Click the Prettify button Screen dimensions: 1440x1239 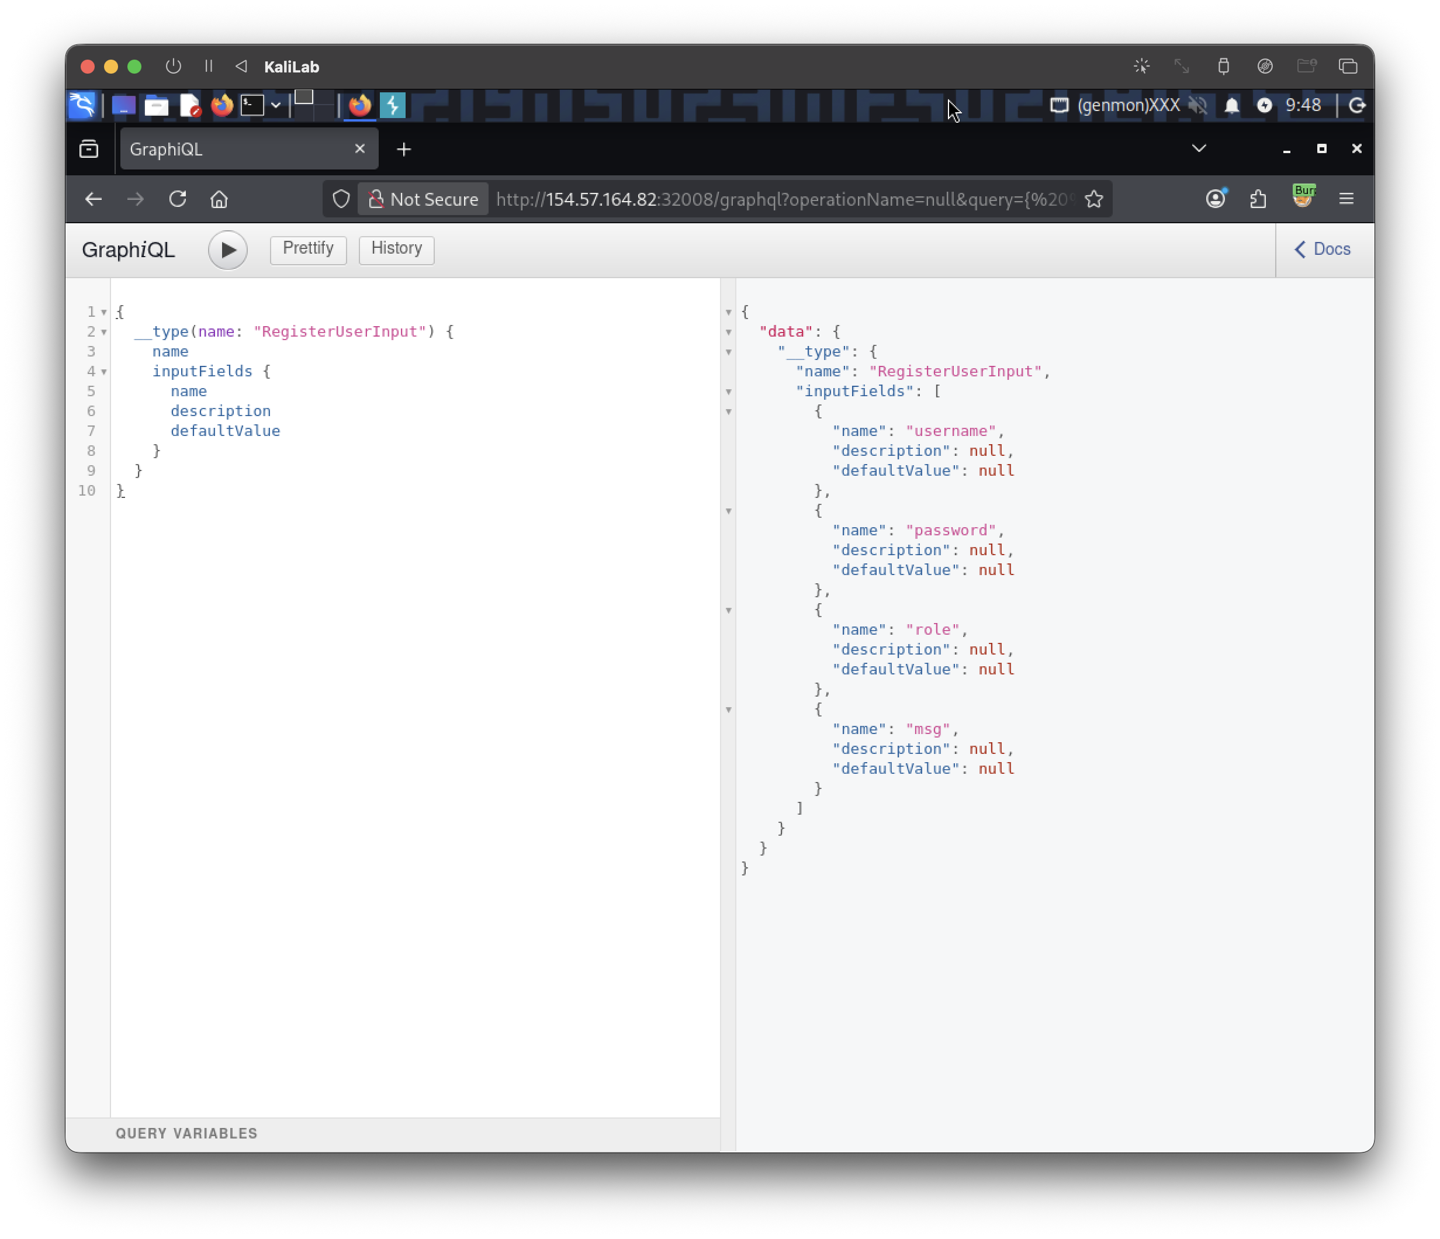click(x=308, y=249)
